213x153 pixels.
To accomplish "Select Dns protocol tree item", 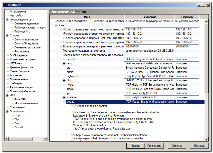I will (17, 123).
